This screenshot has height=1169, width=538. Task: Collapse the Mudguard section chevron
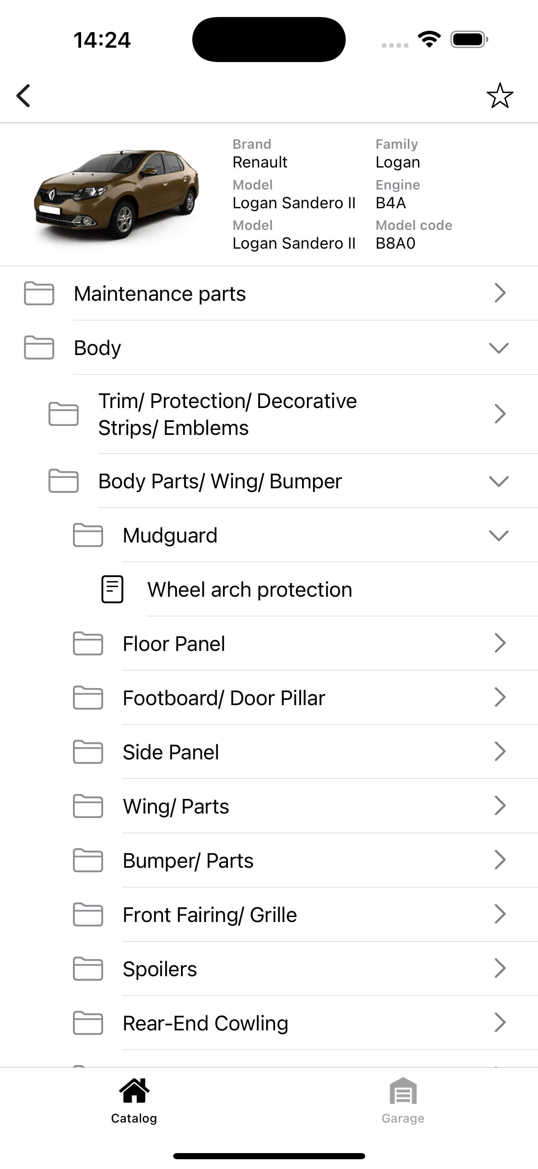pos(498,535)
